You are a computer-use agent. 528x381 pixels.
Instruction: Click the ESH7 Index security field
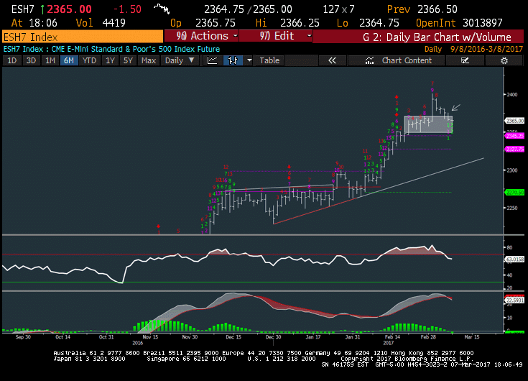pyautogui.click(x=83, y=37)
